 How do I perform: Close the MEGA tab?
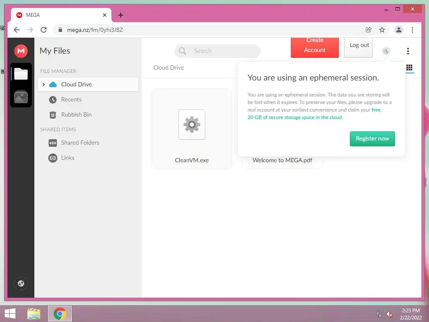104,15
